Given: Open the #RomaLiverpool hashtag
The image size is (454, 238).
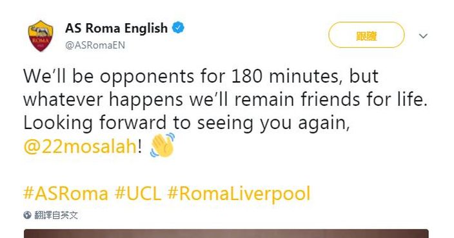Looking at the screenshot, I should (239, 194).
